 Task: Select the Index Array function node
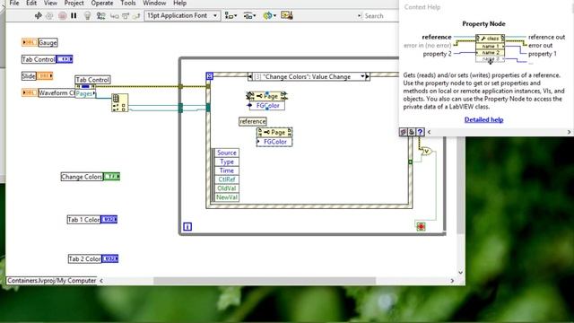coord(119,102)
